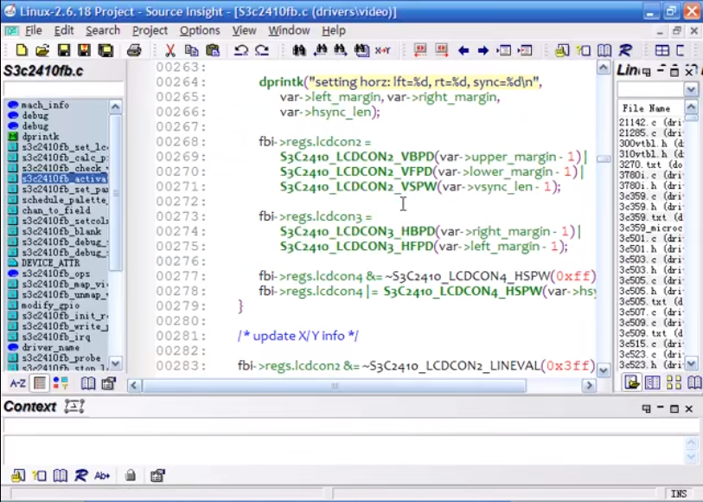Go forward with the blue right arrow
The height and width of the screenshot is (502, 703).
483,50
